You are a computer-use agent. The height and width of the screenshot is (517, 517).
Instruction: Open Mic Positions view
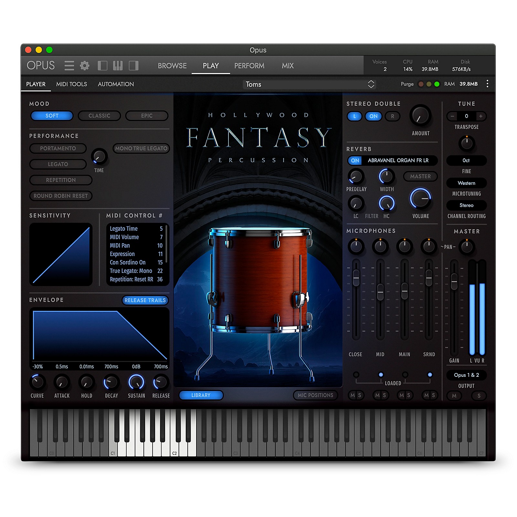tap(315, 395)
